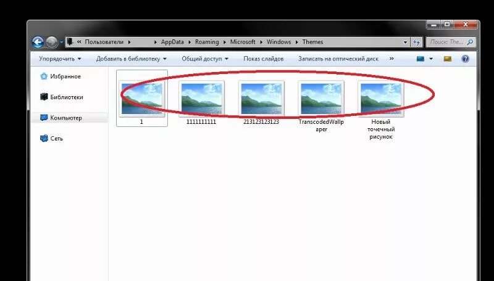The image size is (494, 281).
Task: Click the Компьютер monitor icon
Action: (44, 118)
